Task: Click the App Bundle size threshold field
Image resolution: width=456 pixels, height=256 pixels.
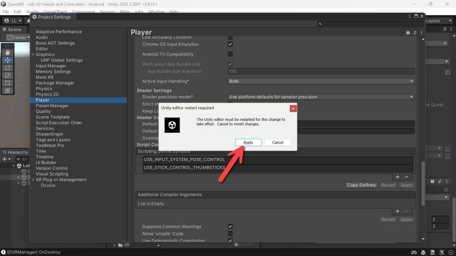Action: 321,72
